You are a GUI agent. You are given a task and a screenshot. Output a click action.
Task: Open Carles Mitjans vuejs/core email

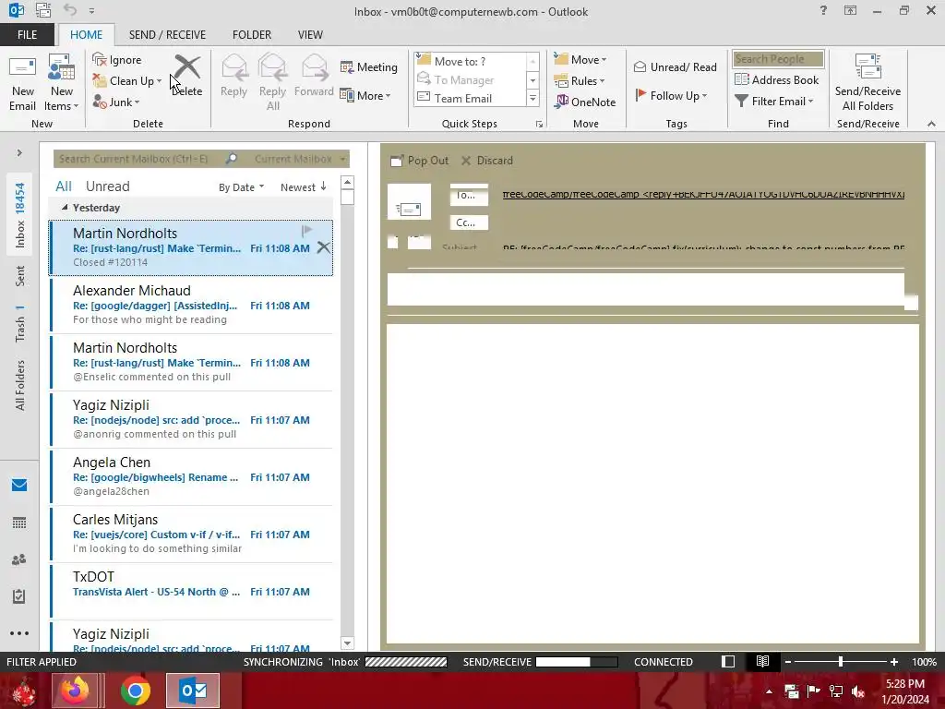[191, 535]
